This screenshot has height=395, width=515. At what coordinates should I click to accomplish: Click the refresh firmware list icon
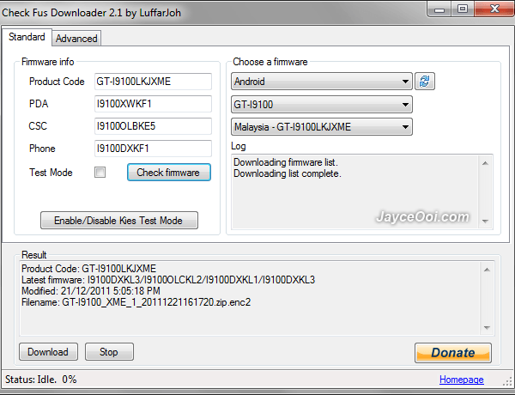(x=425, y=82)
